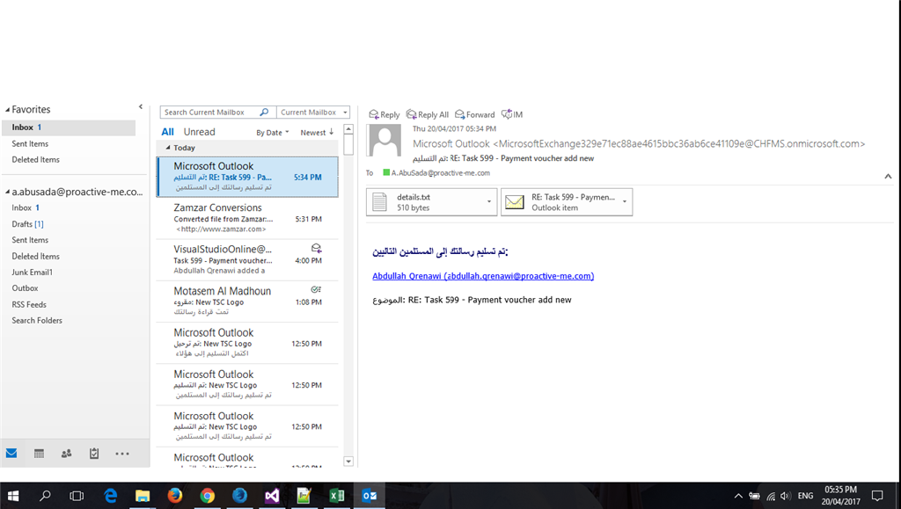The image size is (901, 509).
Task: Open the Drafts folder
Action: 27,224
